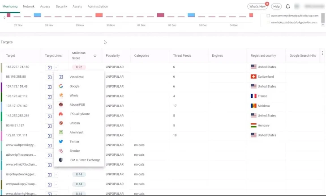Open VirusTotal link in dropdown menu
Viewport: 326px width, 196px height.
tap(76, 77)
